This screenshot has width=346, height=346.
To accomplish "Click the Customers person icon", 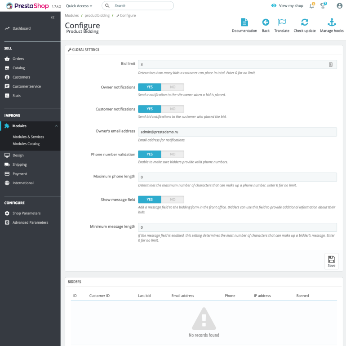I will tap(7, 77).
